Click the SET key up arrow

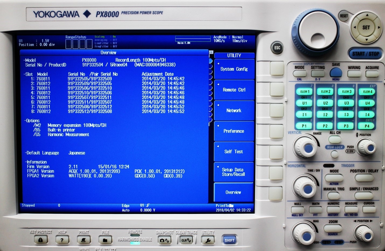366,16
